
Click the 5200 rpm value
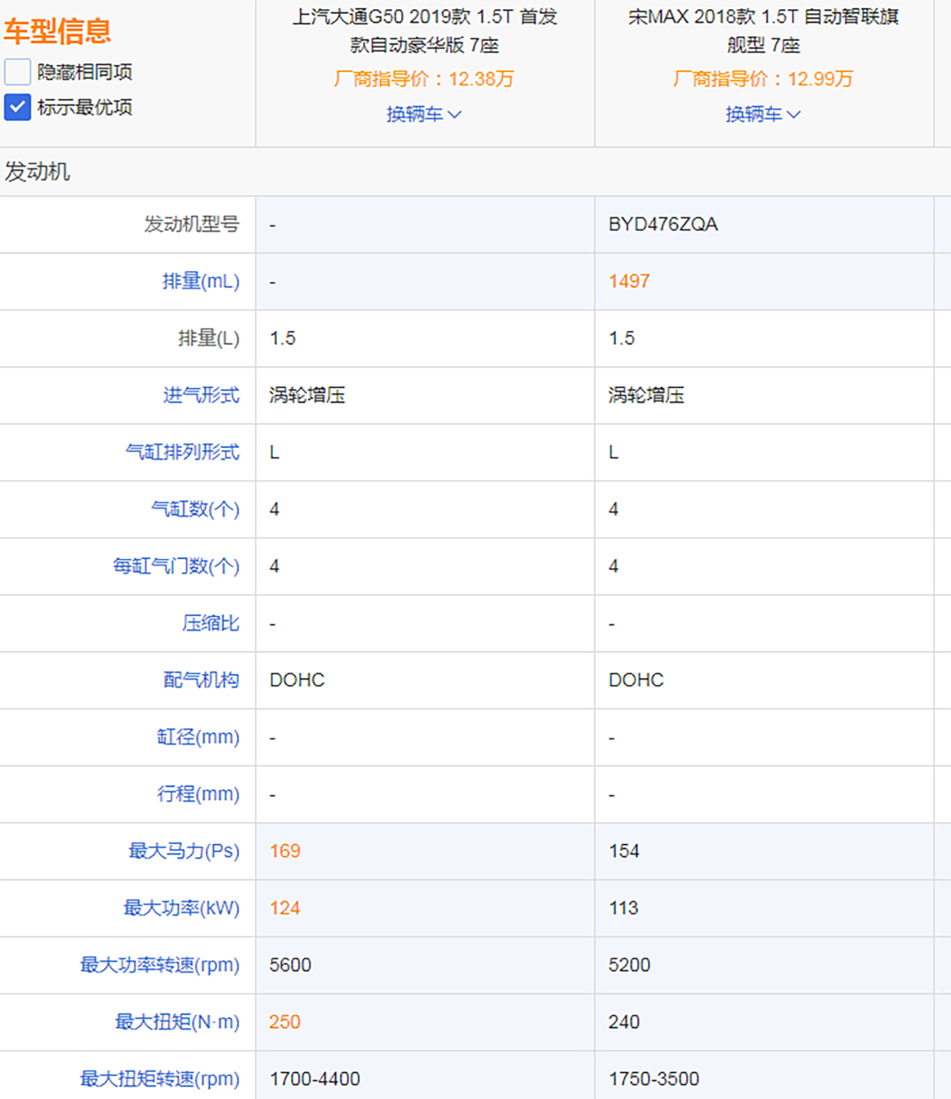point(629,965)
